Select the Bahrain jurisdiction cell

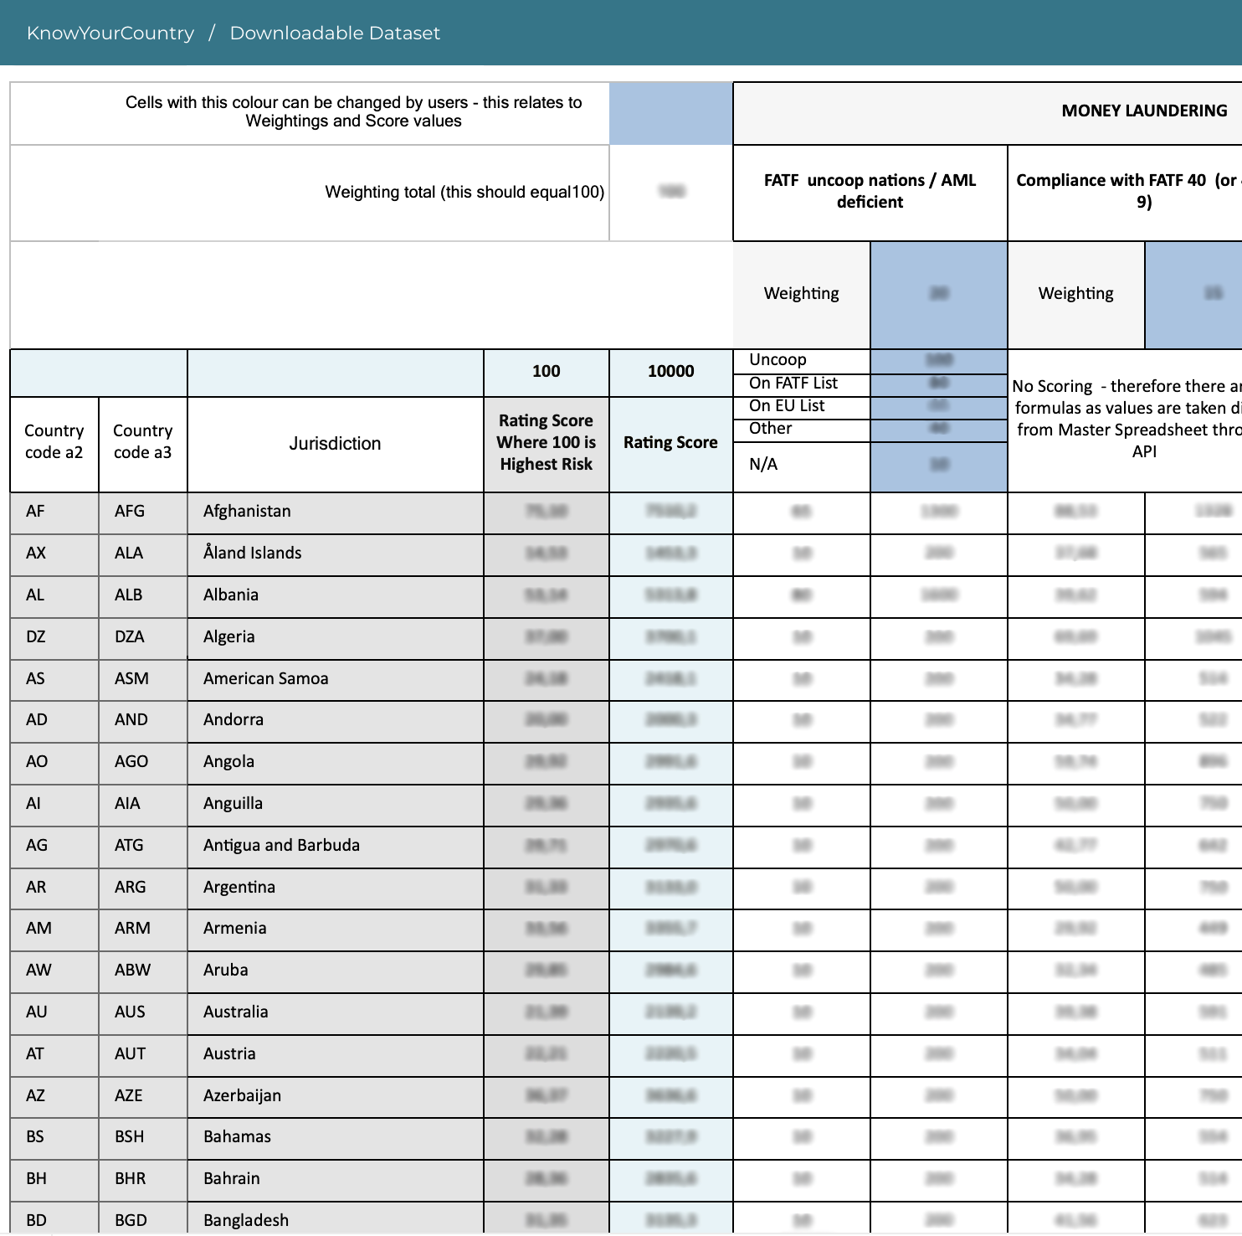(336, 1180)
